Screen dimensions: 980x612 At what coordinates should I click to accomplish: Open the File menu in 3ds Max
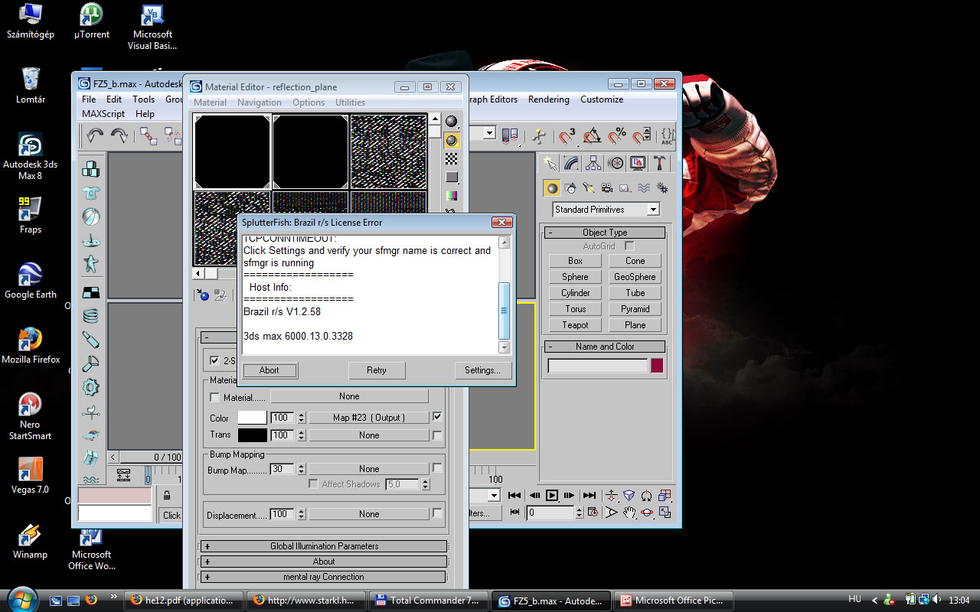click(89, 99)
